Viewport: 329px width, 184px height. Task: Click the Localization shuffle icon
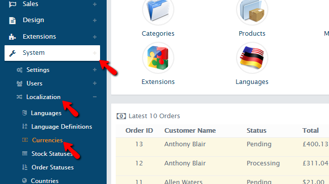coord(19,97)
